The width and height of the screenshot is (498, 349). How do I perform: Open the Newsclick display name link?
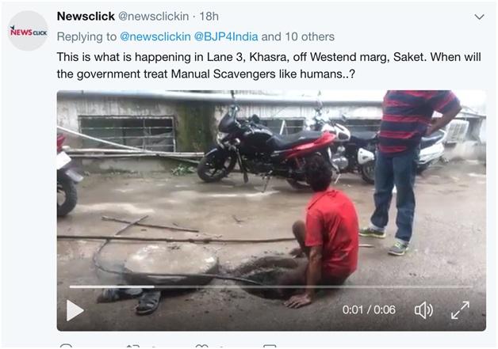(86, 16)
